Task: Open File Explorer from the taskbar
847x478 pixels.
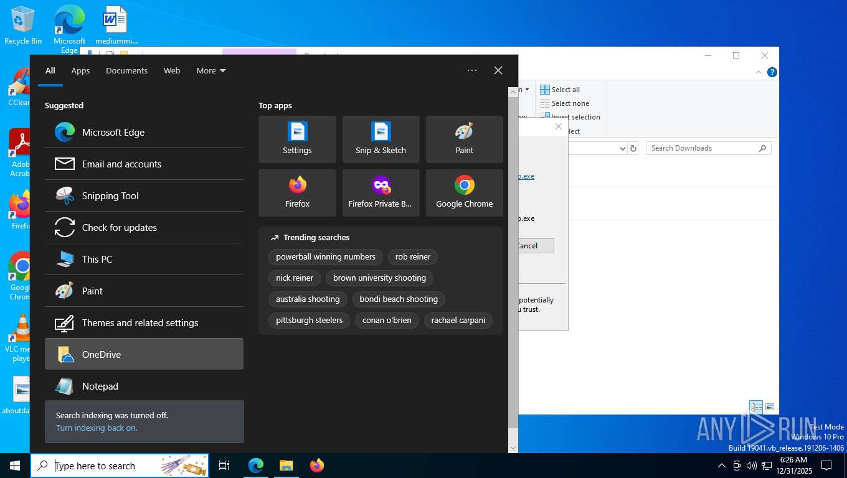Action: (286, 466)
